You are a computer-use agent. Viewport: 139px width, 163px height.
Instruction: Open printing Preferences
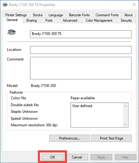(x=69, y=138)
